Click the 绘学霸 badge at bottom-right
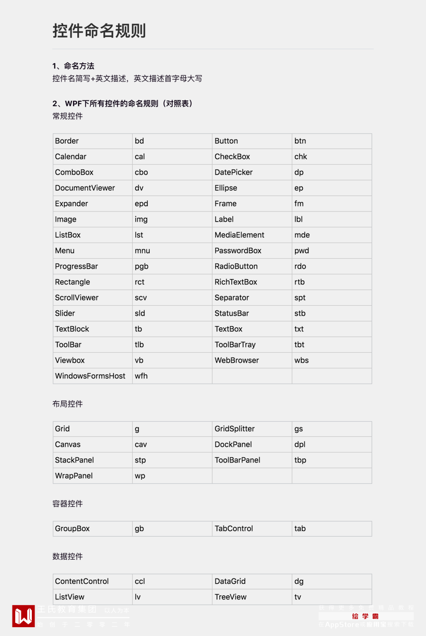426x636 pixels. tap(365, 616)
